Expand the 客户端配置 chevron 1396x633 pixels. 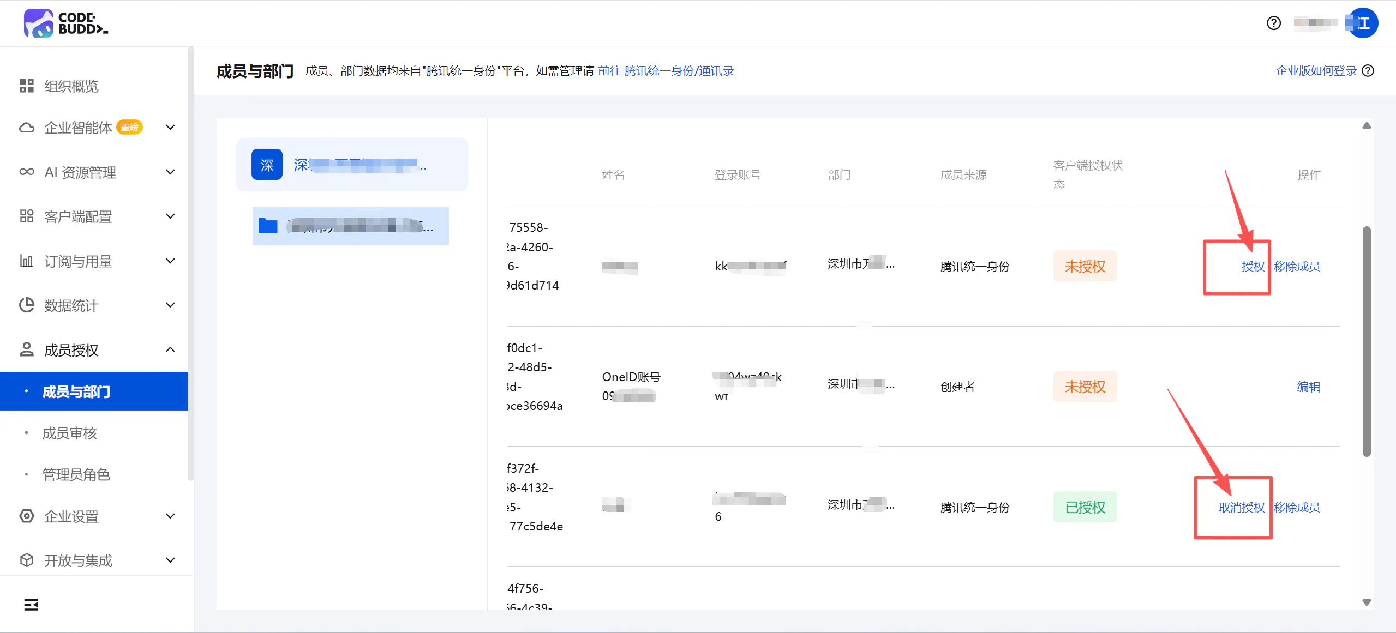coord(170,216)
